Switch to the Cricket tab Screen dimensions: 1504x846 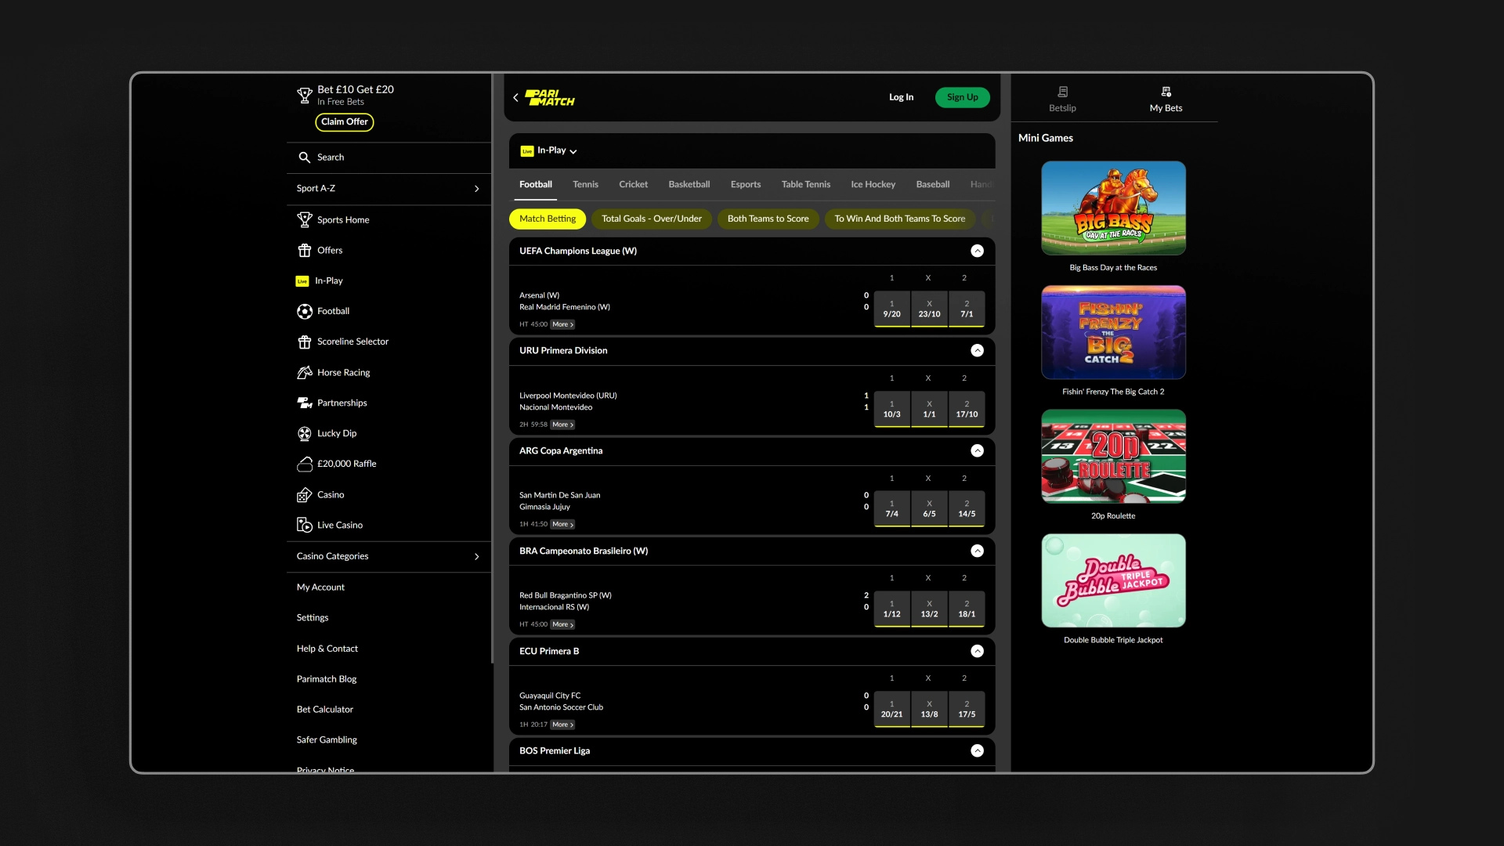633,185
